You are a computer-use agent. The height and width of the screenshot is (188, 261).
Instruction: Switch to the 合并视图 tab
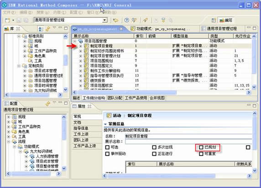[x=157, y=98]
